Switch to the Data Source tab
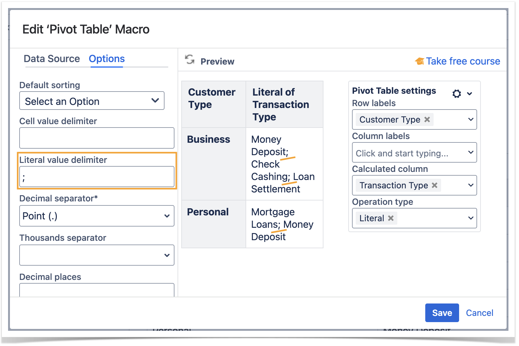519x346 pixels. click(52, 59)
